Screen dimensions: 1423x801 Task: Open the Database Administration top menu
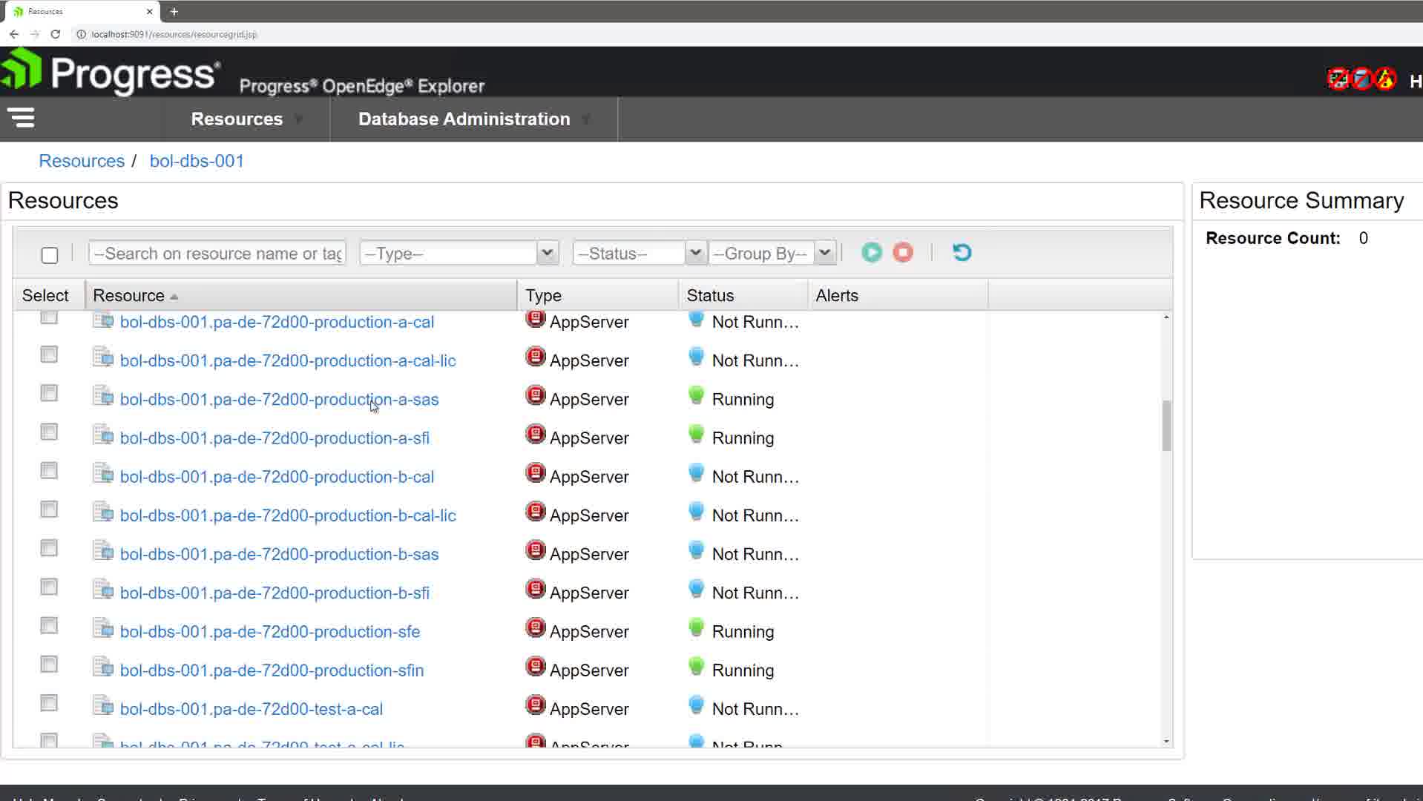point(464,119)
